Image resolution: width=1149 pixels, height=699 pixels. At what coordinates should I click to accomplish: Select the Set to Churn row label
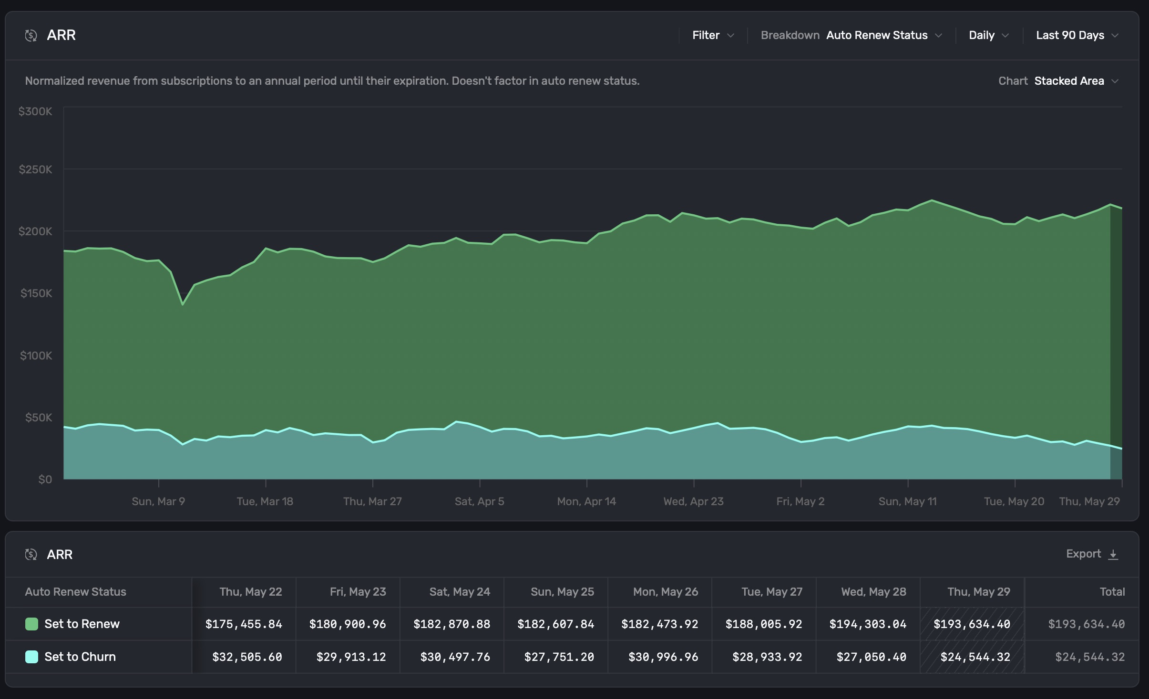pyautogui.click(x=80, y=657)
